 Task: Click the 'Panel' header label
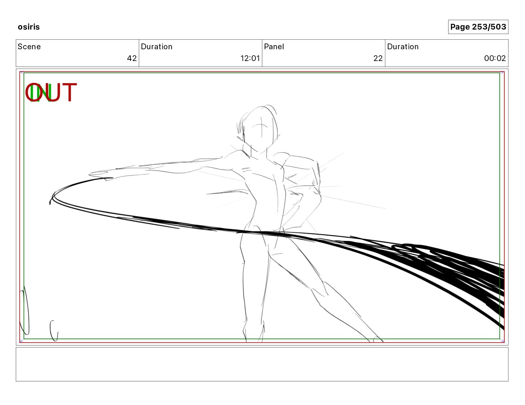[x=274, y=47]
